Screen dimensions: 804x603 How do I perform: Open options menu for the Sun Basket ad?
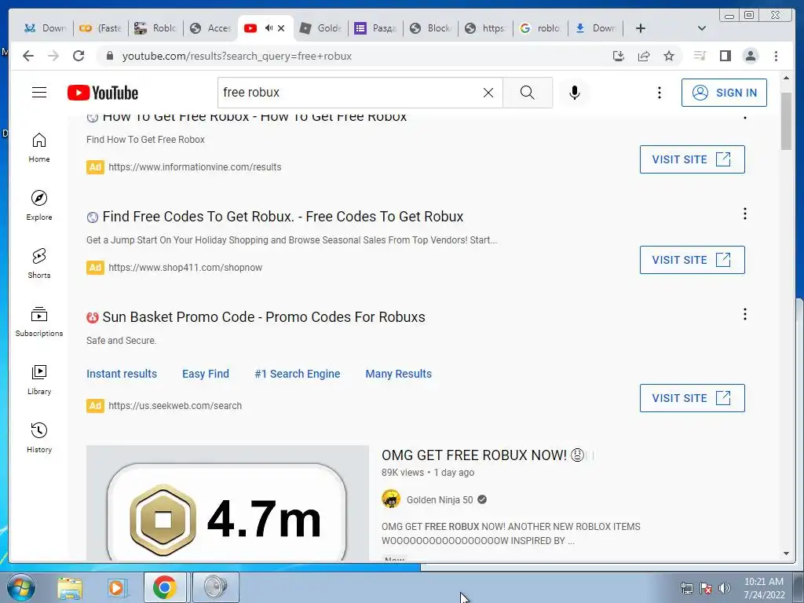pyautogui.click(x=744, y=314)
